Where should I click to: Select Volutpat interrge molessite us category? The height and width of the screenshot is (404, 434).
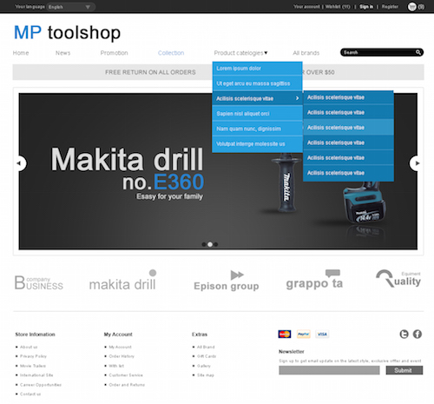pyautogui.click(x=257, y=144)
